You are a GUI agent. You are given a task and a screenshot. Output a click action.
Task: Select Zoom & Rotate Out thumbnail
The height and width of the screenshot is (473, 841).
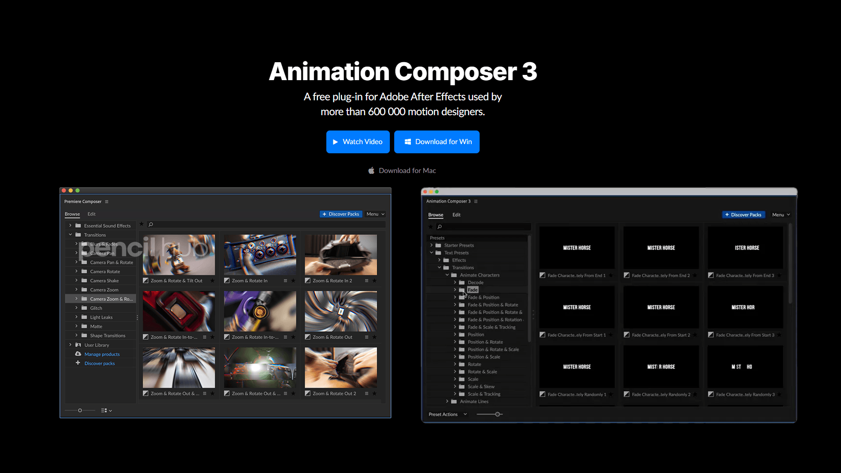[341, 311]
